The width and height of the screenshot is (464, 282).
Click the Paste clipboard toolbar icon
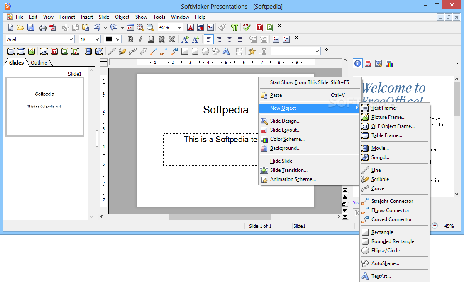click(x=85, y=27)
